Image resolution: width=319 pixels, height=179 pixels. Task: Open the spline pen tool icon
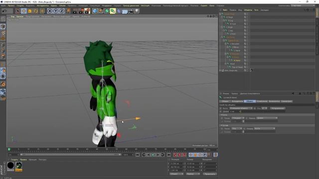[101, 11]
